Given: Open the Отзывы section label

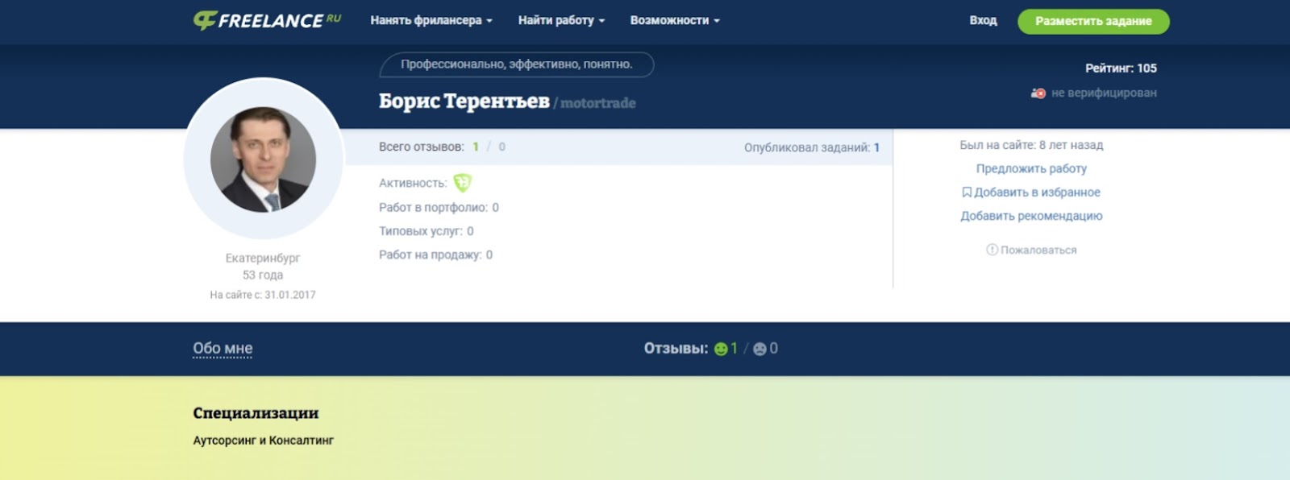Looking at the screenshot, I should point(676,349).
